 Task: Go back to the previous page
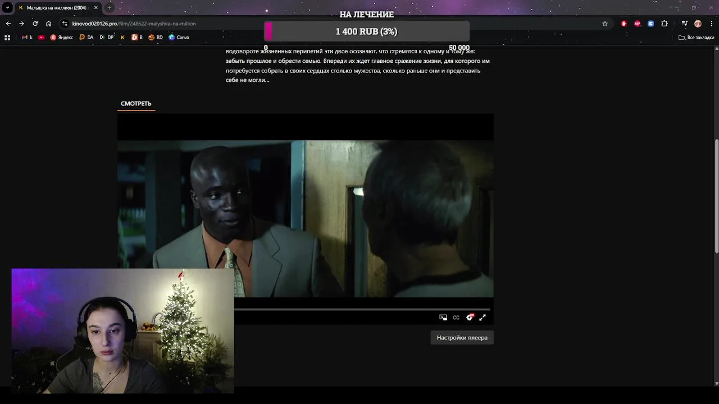[x=8, y=24]
